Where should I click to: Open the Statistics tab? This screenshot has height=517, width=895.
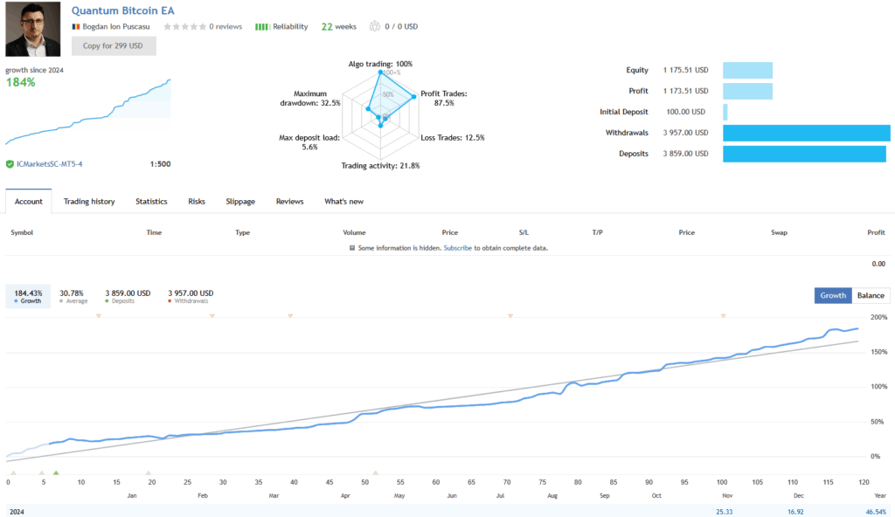pyautogui.click(x=151, y=202)
